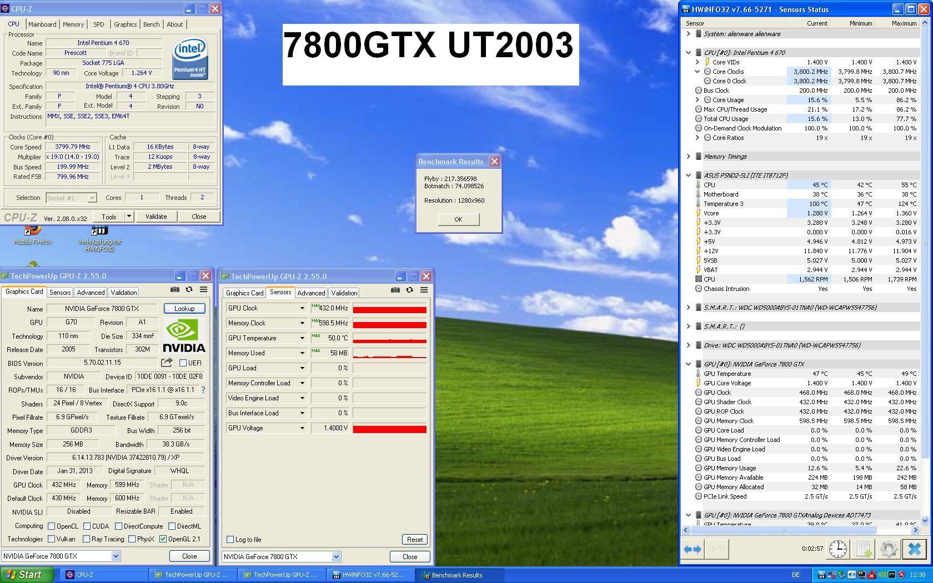Click the Reset button in GPU-Z Sensors
The width and height of the screenshot is (933, 583).
point(415,540)
